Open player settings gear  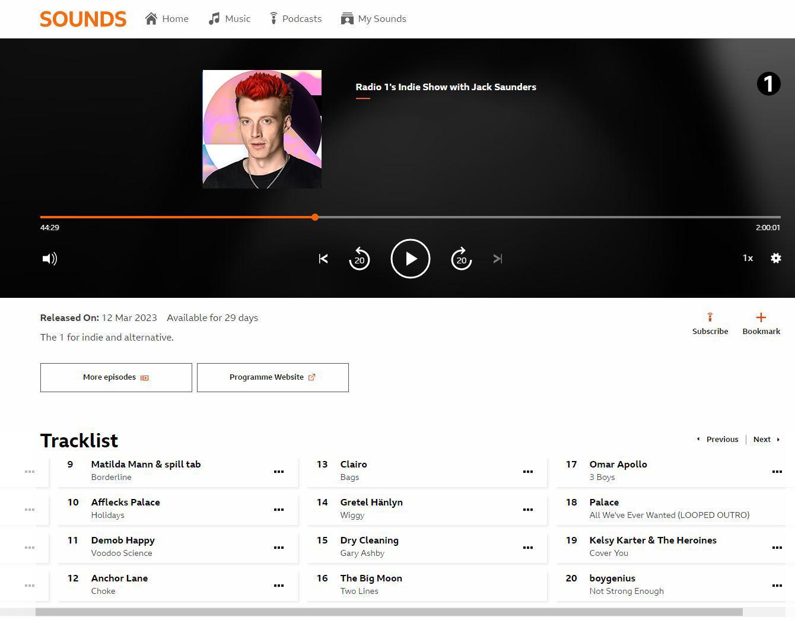click(775, 258)
